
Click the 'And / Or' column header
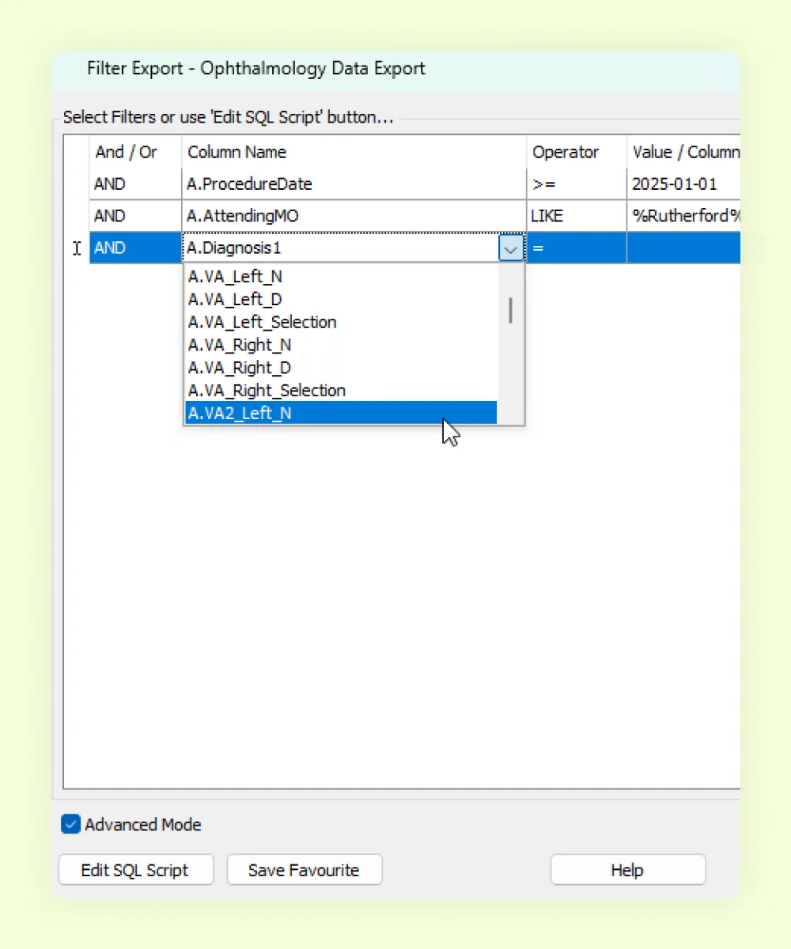coord(135,152)
